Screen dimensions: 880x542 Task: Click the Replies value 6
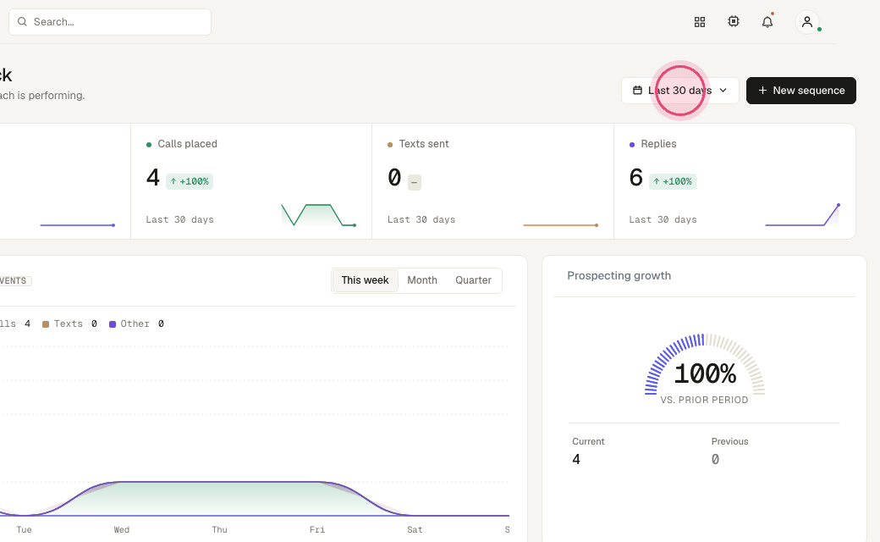coord(635,178)
